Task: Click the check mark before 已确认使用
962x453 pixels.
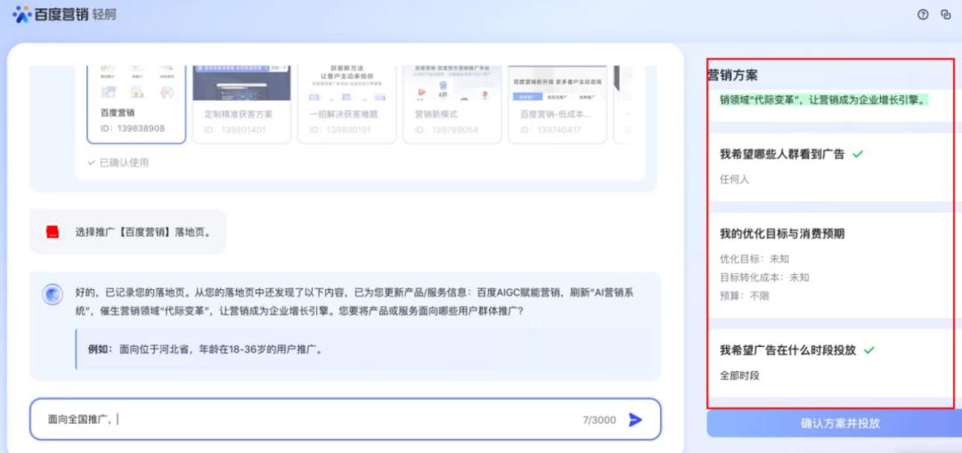Action: coord(91,163)
